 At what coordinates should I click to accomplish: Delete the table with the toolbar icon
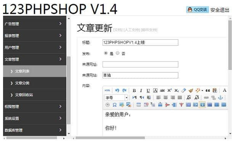click(x=146, y=105)
